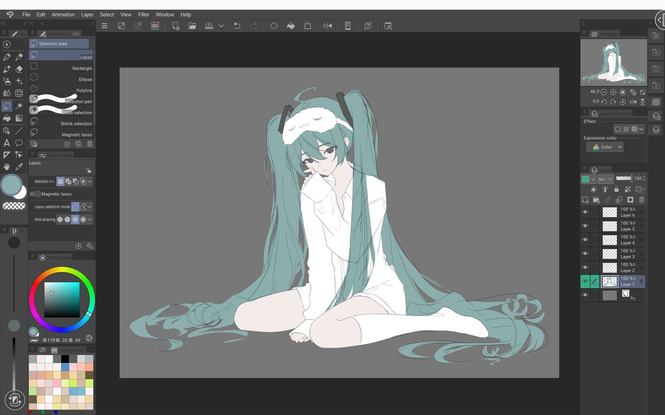Click the New document icon

click(176, 25)
